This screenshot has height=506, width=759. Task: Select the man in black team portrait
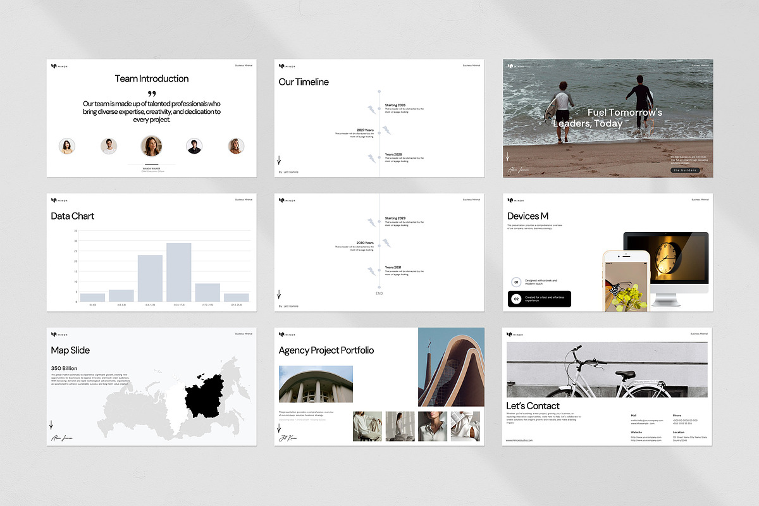(x=194, y=146)
